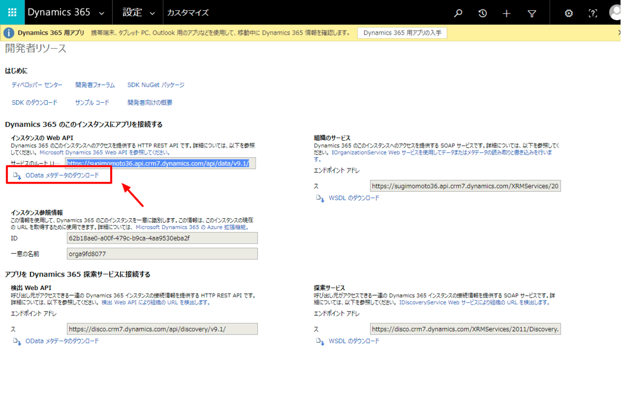Click the info icon in yellow banner
The width and height of the screenshot is (621, 410).
pyautogui.click(x=9, y=33)
